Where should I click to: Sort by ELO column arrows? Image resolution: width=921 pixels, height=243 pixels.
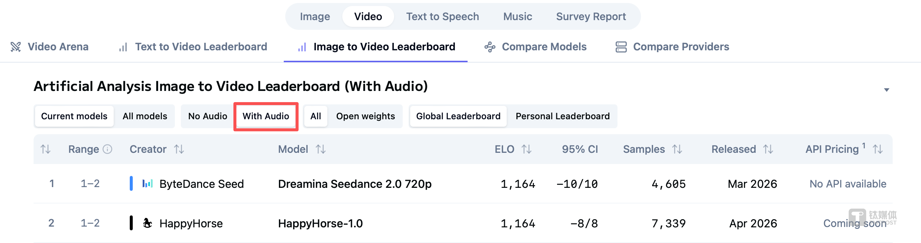click(526, 149)
